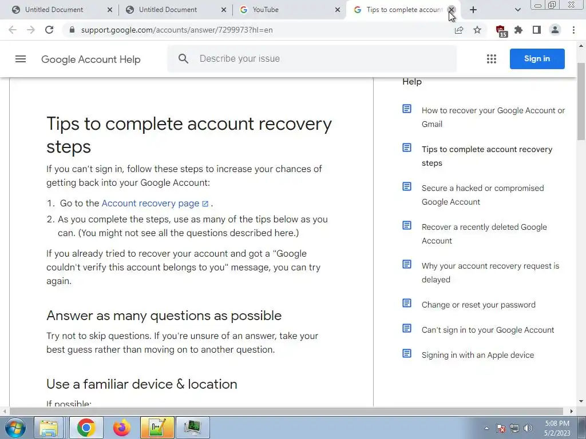This screenshot has width=586, height=439.
Task: Close the YouTube tab
Action: tap(338, 10)
